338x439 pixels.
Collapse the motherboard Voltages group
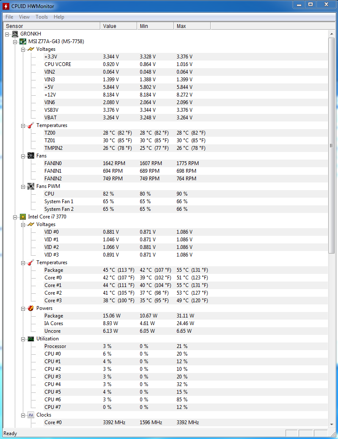coord(23,50)
